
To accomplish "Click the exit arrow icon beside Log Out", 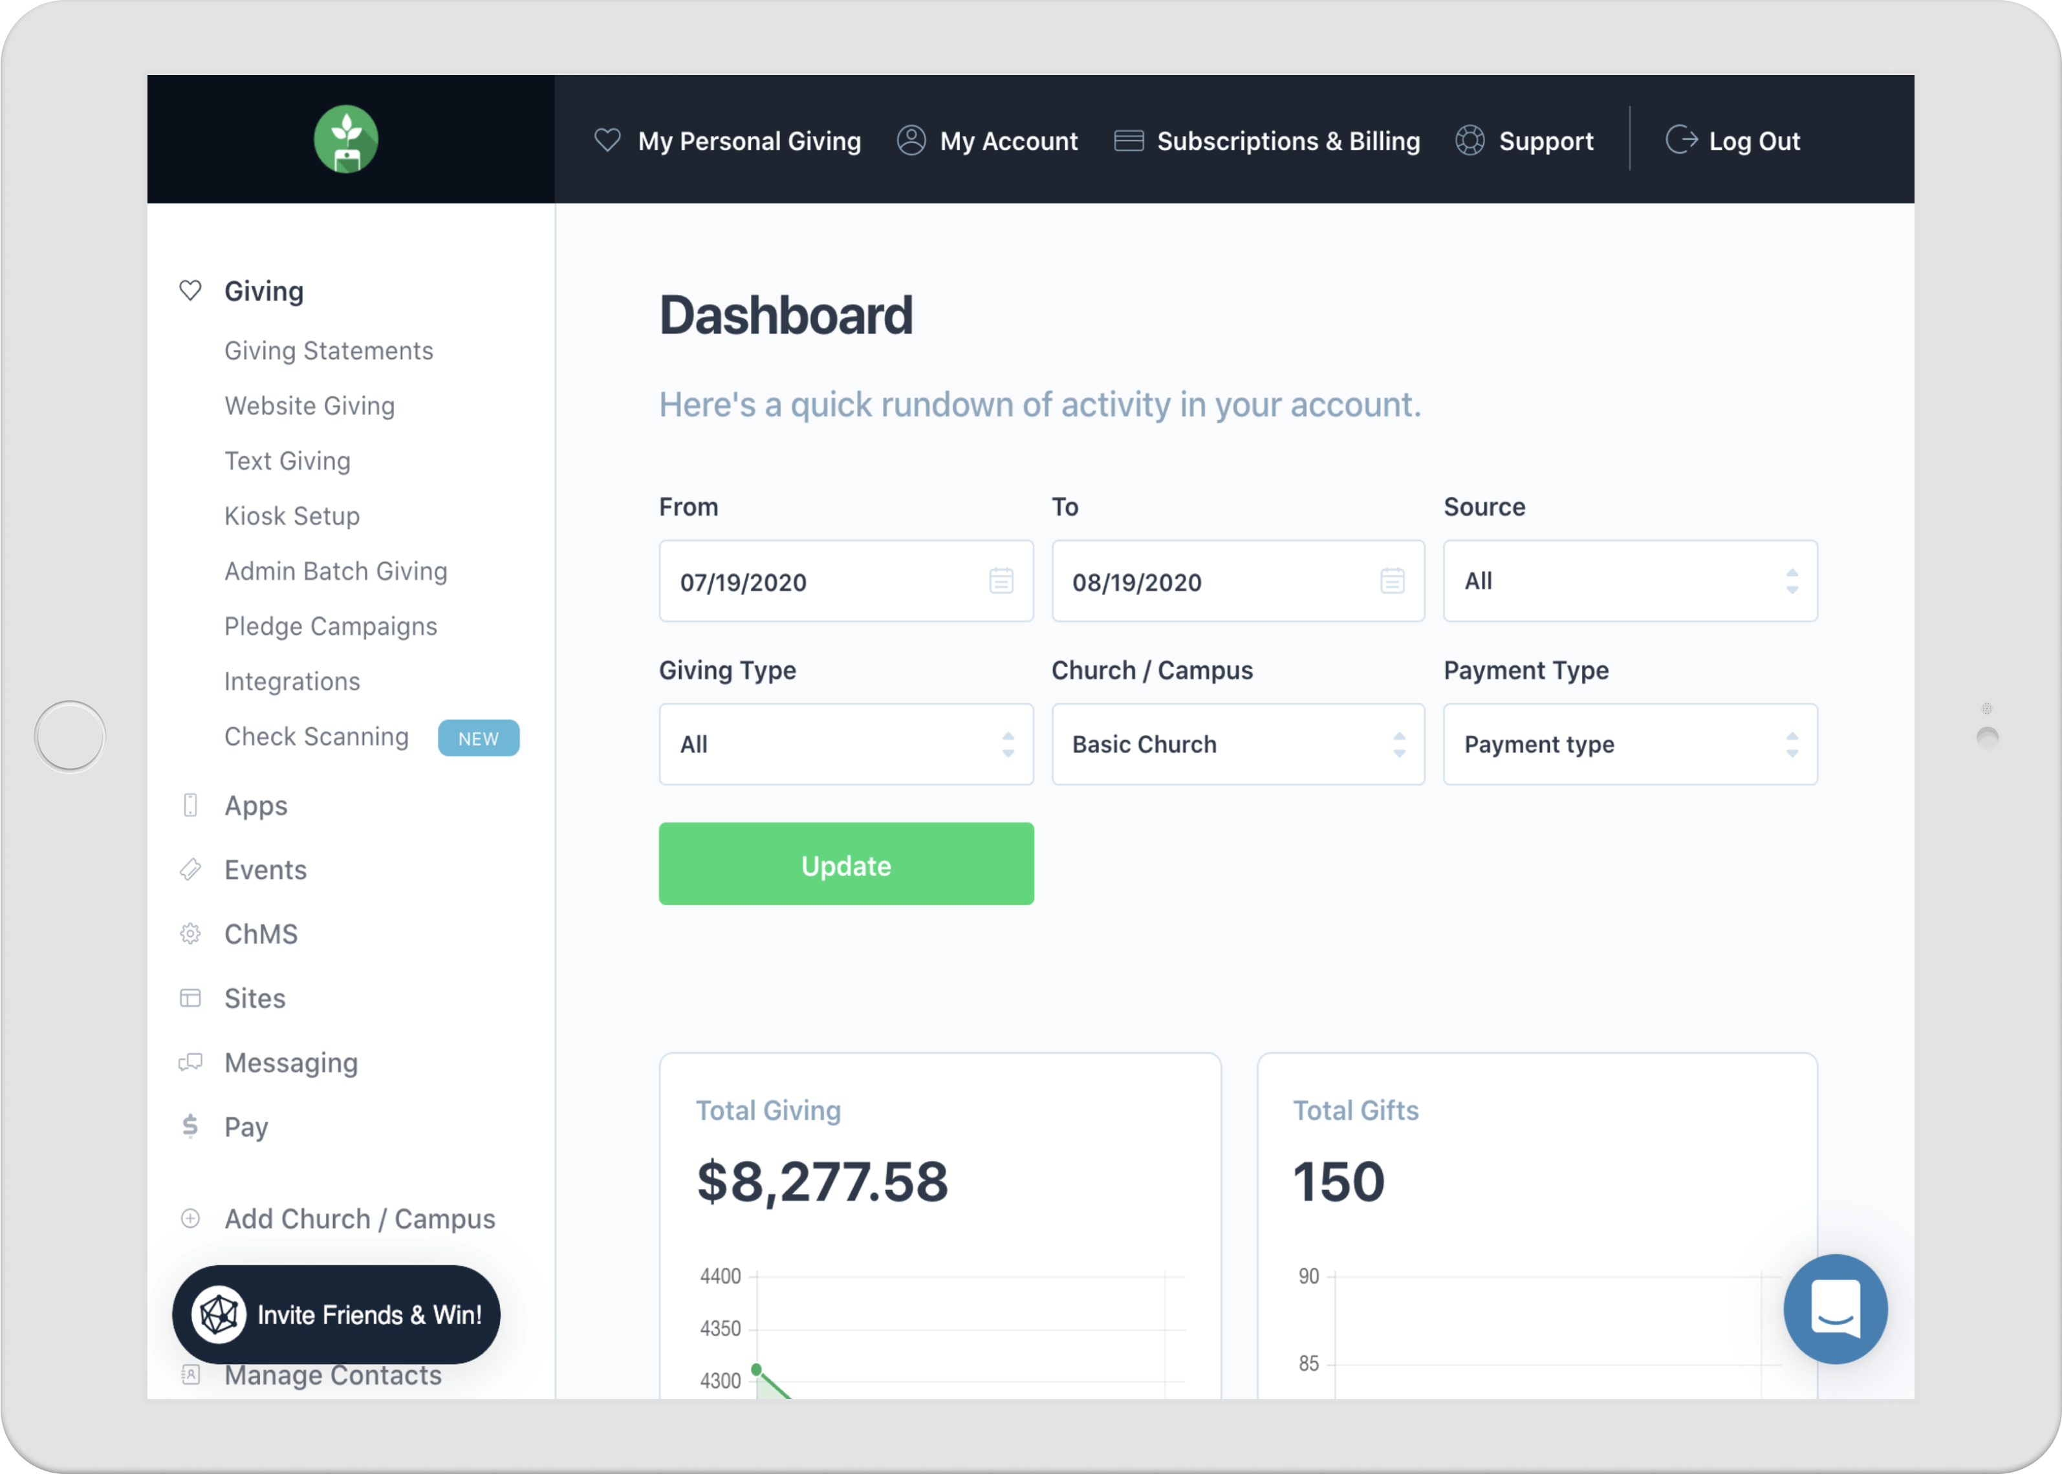I will (1682, 141).
